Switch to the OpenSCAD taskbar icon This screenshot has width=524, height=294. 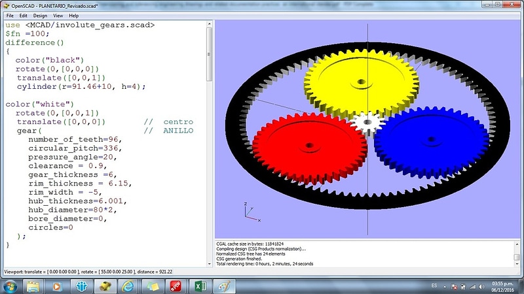pyautogui.click(x=105, y=286)
